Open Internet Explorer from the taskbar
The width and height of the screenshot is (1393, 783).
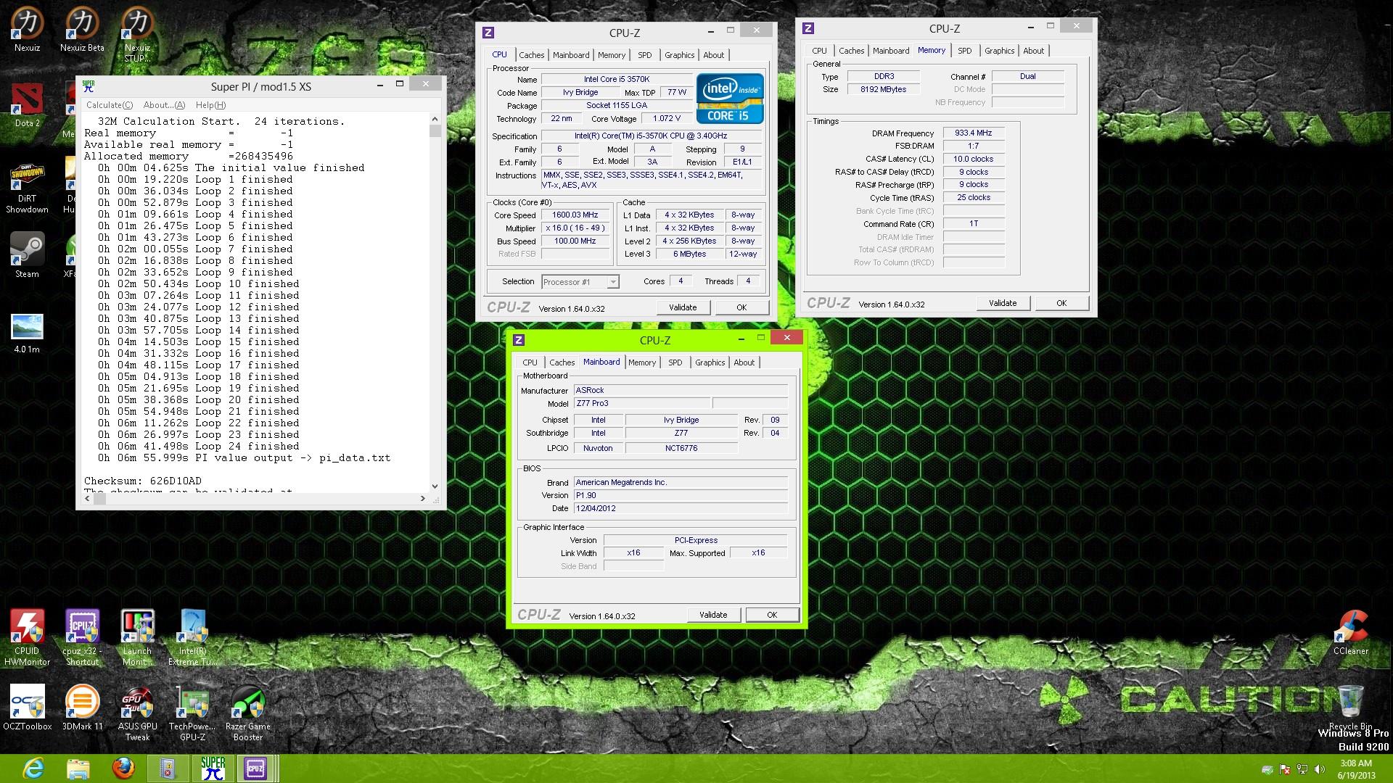click(33, 768)
